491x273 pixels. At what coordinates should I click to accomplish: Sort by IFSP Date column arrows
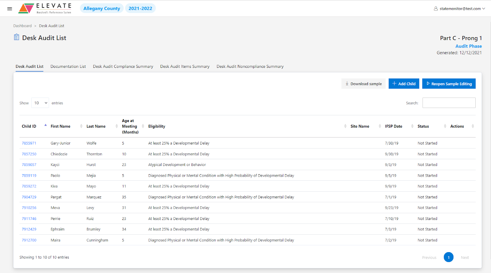412,126
